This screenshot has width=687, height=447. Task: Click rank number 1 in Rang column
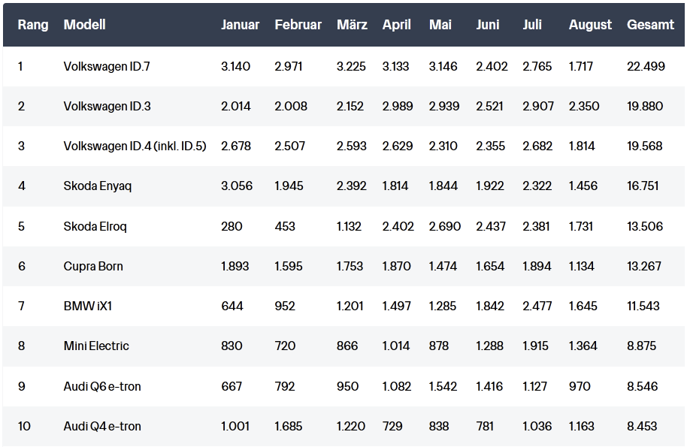[x=20, y=67]
